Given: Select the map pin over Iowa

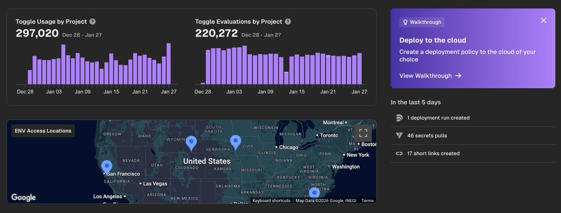Looking at the screenshot, I should [x=236, y=142].
